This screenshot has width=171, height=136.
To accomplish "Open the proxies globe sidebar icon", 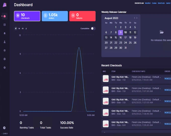I will 5,50.
